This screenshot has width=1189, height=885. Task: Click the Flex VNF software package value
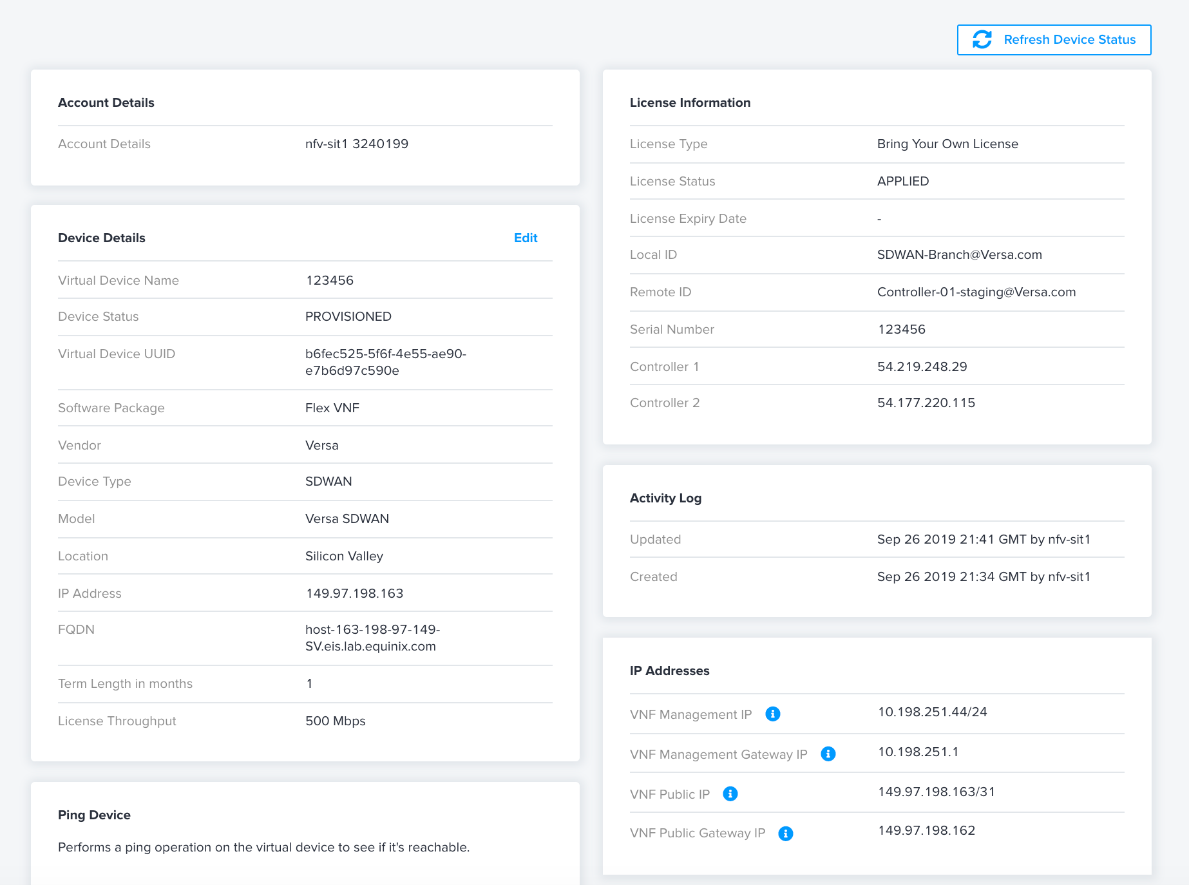tap(332, 408)
